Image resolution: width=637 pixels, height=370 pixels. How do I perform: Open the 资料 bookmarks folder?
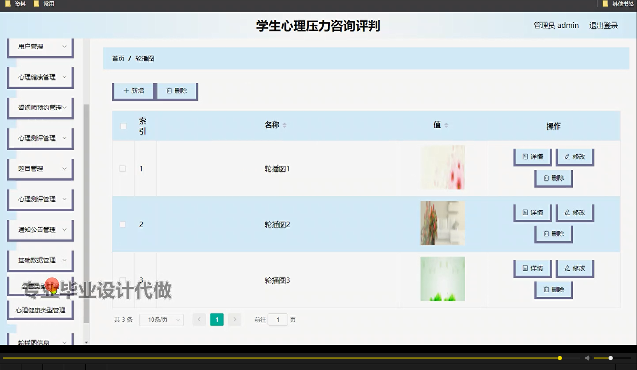[16, 4]
